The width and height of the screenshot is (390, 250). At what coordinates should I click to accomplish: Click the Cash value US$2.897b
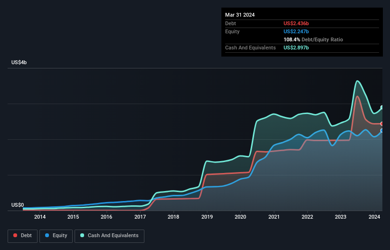(x=296, y=48)
